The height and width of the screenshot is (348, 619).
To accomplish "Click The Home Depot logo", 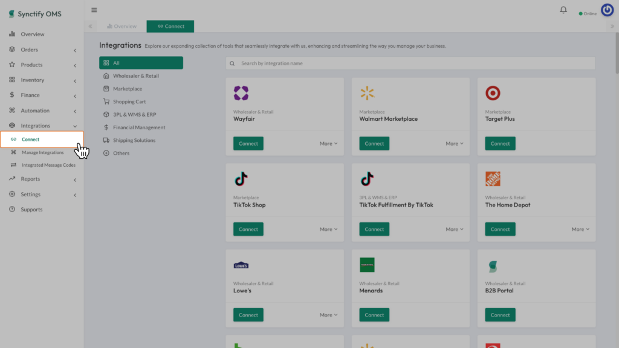I will (493, 179).
